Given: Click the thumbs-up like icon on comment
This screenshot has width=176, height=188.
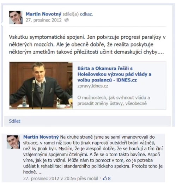Looking at the screenshot, I should click(x=105, y=178).
